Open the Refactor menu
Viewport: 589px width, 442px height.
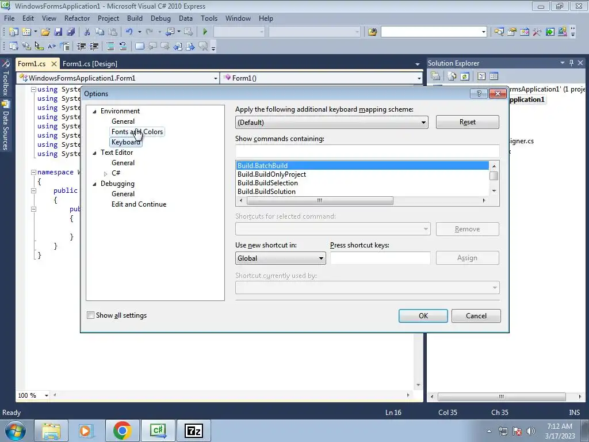pyautogui.click(x=77, y=18)
